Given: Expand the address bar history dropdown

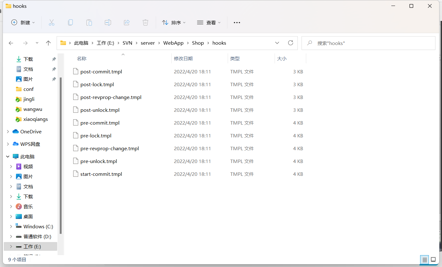Looking at the screenshot, I should 277,43.
